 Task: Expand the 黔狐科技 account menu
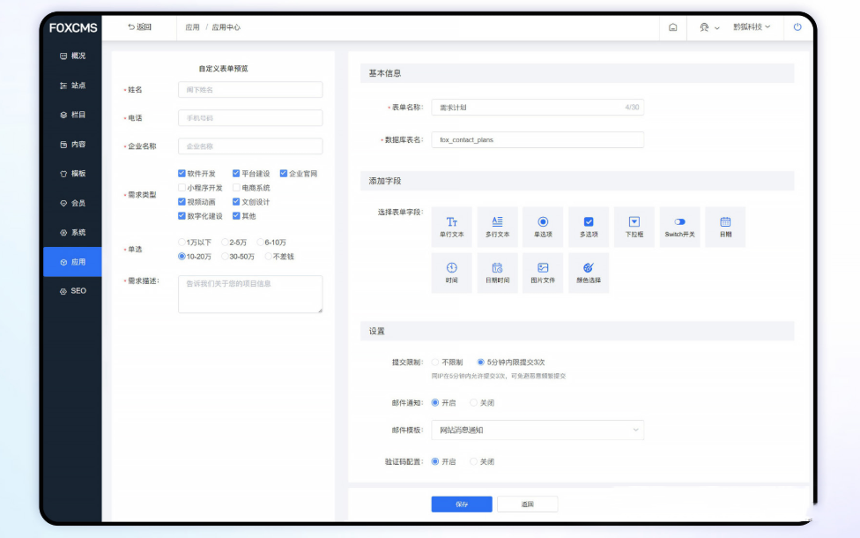pos(752,27)
